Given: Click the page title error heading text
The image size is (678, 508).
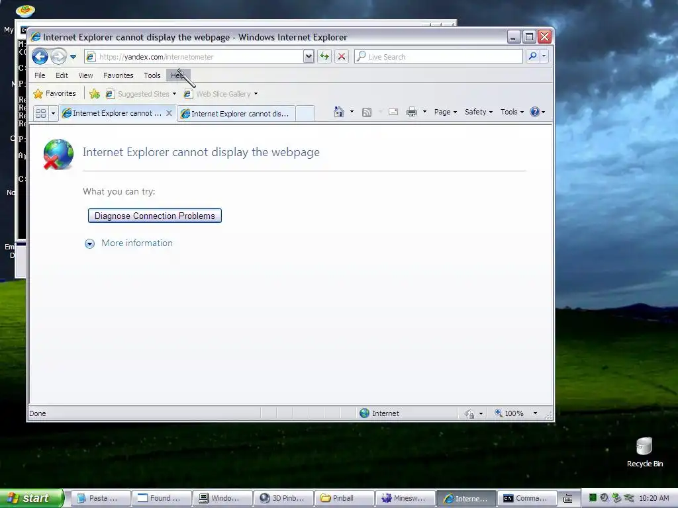Looking at the screenshot, I should point(201,152).
